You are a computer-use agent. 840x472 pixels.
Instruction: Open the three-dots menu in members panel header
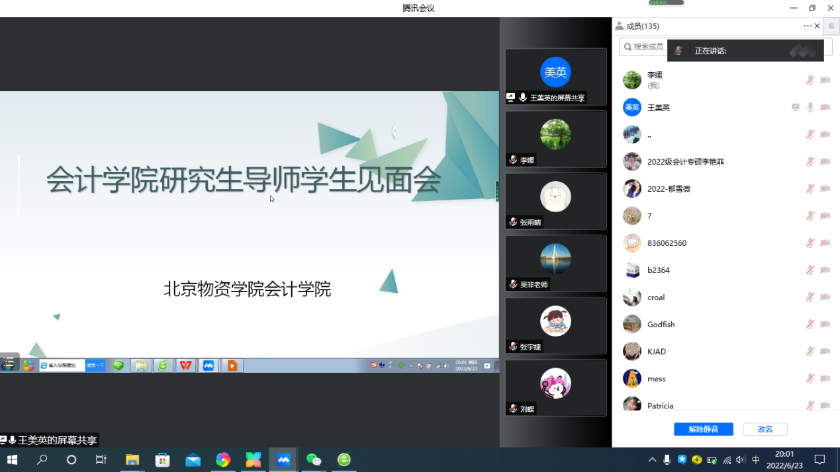(x=808, y=26)
